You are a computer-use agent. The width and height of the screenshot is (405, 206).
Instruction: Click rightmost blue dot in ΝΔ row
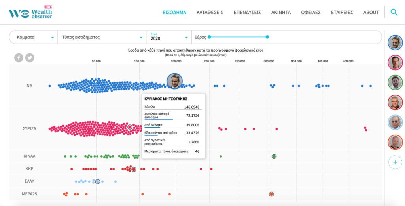[371, 86]
